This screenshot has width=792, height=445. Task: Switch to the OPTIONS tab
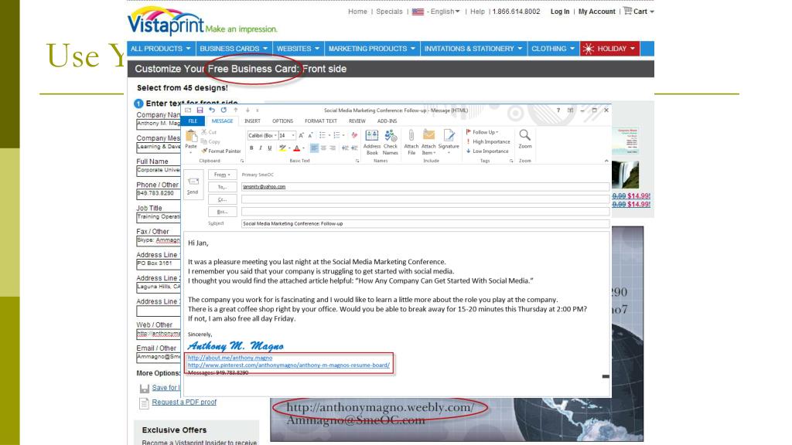click(282, 121)
